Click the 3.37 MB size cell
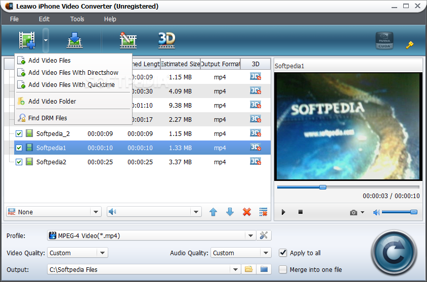Image resolution: width=427 pixels, height=282 pixels. point(180,162)
